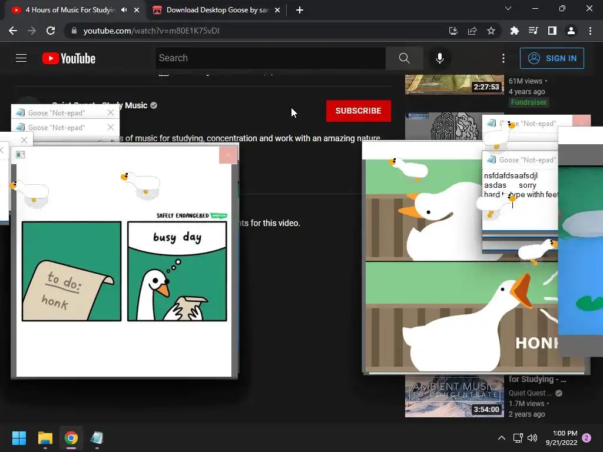Switch to 4 Hours of Music tab
603x452 pixels.
coord(71,10)
